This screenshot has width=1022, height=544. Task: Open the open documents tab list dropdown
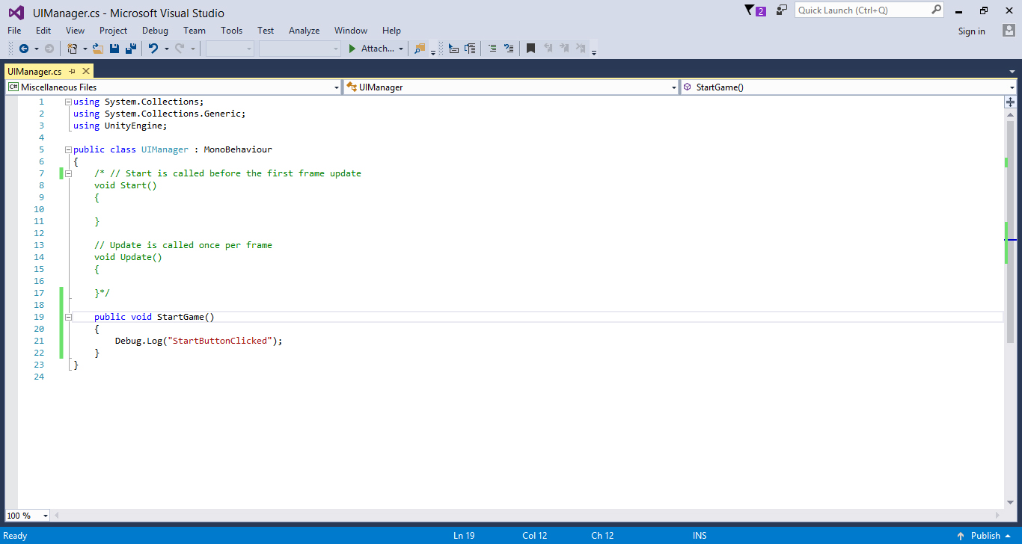pyautogui.click(x=1012, y=72)
